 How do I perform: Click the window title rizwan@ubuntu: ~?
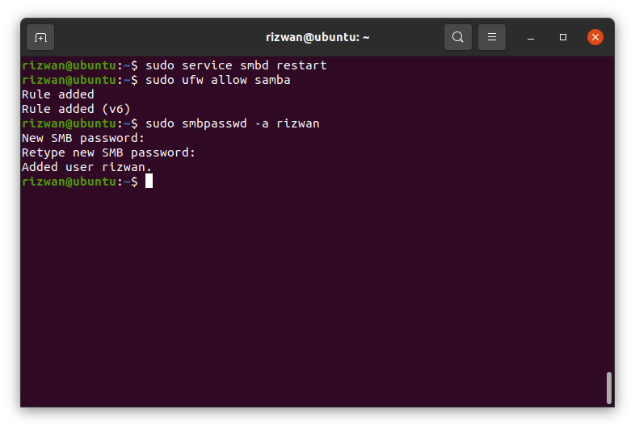317,37
